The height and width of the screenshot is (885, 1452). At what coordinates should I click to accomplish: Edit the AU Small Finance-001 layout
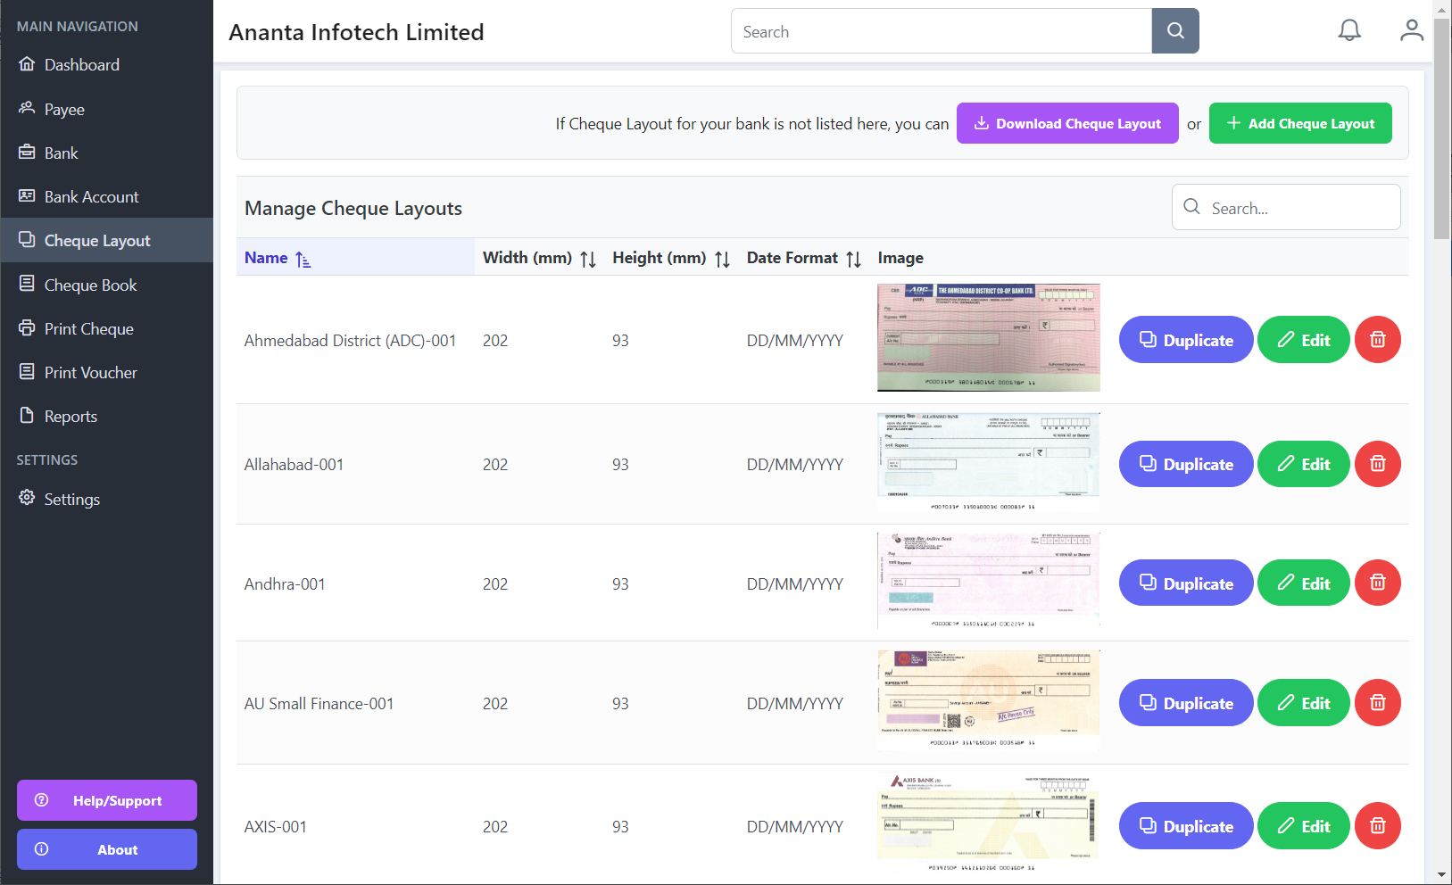pyautogui.click(x=1304, y=703)
